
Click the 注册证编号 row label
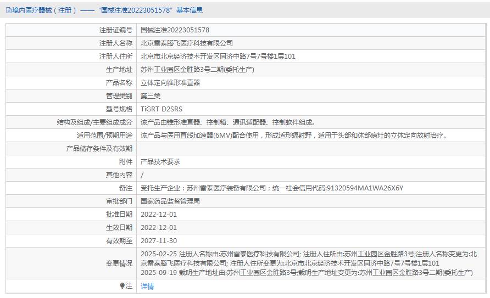[x=115, y=30]
